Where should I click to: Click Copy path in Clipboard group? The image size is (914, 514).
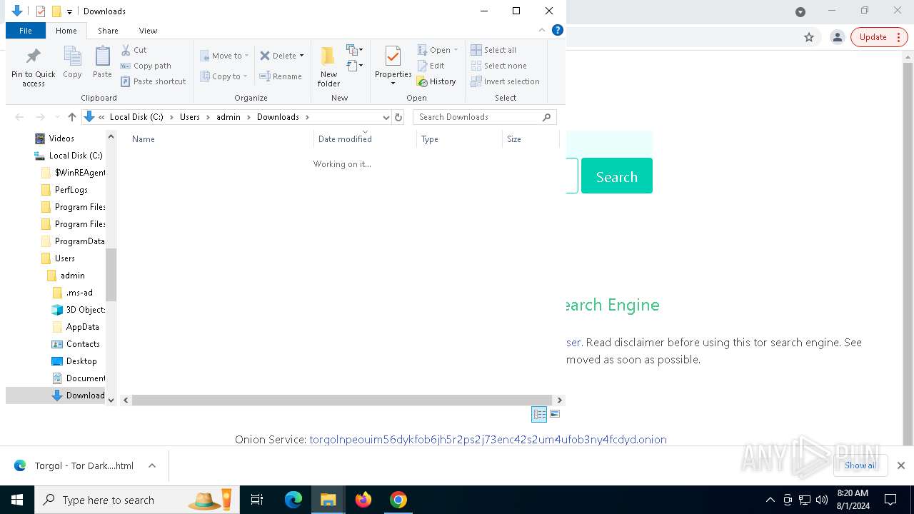(146, 66)
